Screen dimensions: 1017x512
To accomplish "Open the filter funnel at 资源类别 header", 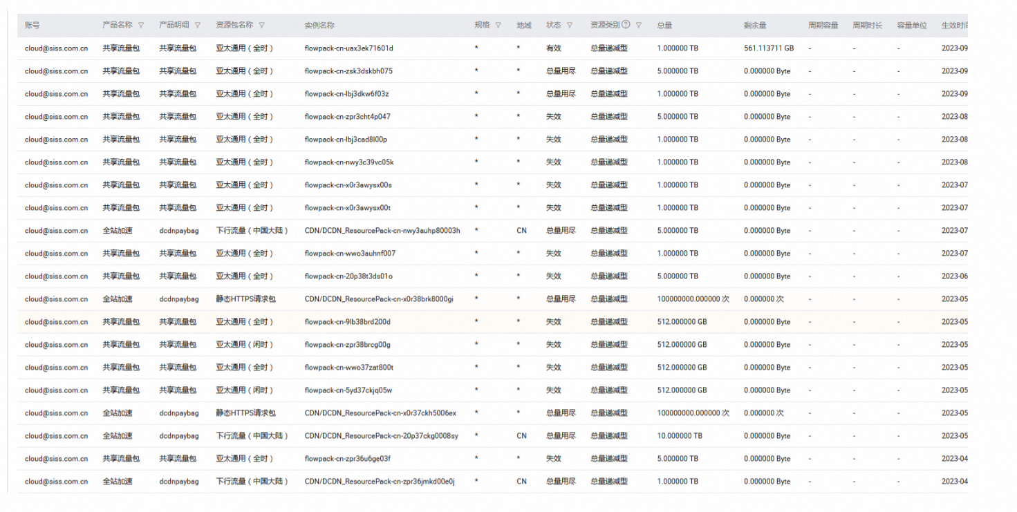I will point(639,25).
